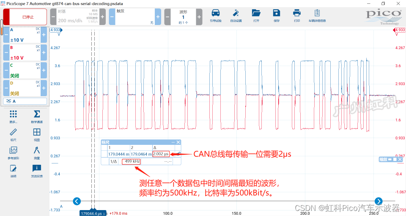Go to next 波形 waveform buffer
This screenshot has width=406, height=216.
point(199,17)
